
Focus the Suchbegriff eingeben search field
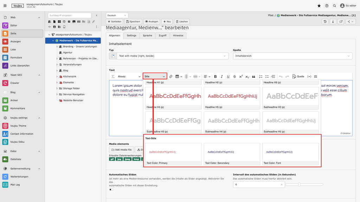[x=70, y=15]
